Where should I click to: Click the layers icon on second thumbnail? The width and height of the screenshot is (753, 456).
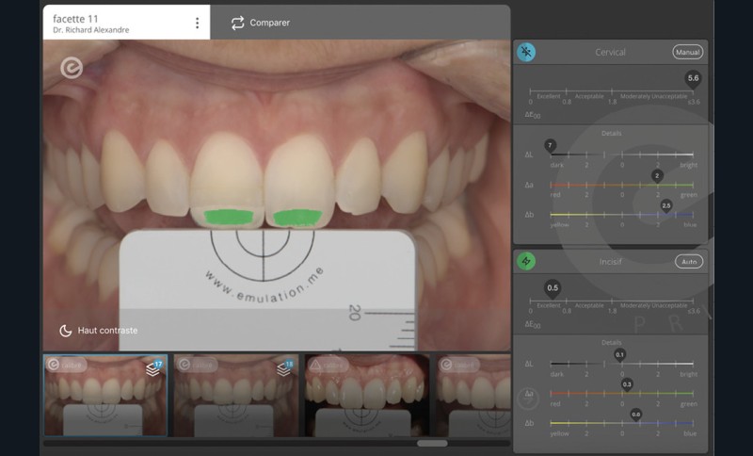point(282,368)
